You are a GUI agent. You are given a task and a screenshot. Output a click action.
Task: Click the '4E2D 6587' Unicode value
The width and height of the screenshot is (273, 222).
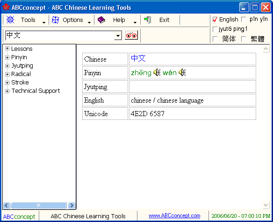147,114
